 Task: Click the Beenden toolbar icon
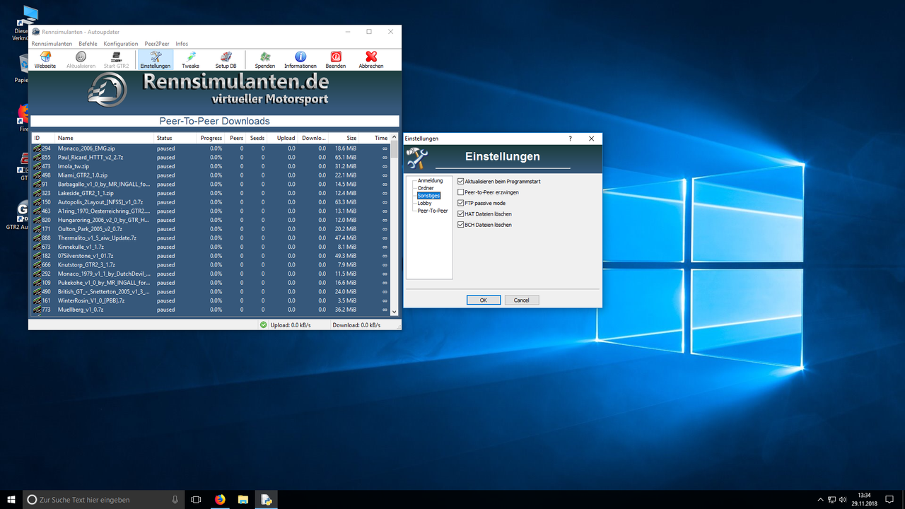tap(336, 59)
